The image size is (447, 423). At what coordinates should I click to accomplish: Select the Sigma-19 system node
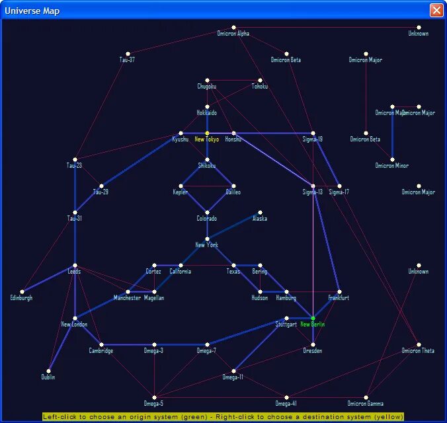tap(313, 133)
